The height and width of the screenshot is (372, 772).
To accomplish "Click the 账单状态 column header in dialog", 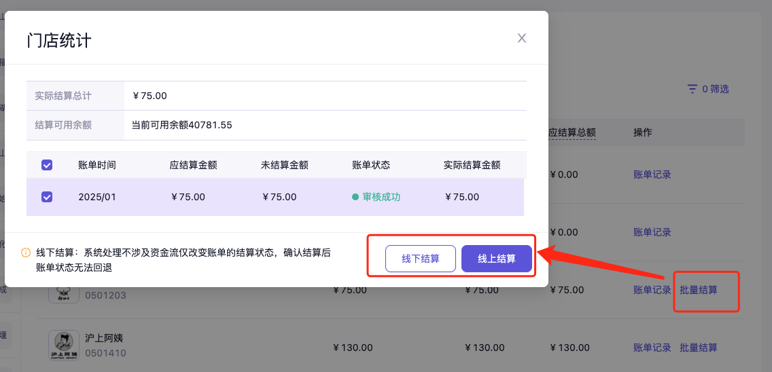I will click(371, 165).
